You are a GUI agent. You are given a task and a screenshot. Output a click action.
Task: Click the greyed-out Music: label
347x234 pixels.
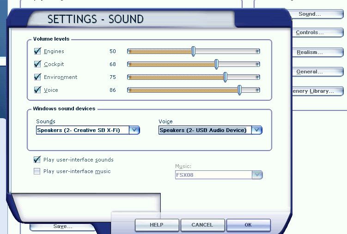pyautogui.click(x=183, y=166)
